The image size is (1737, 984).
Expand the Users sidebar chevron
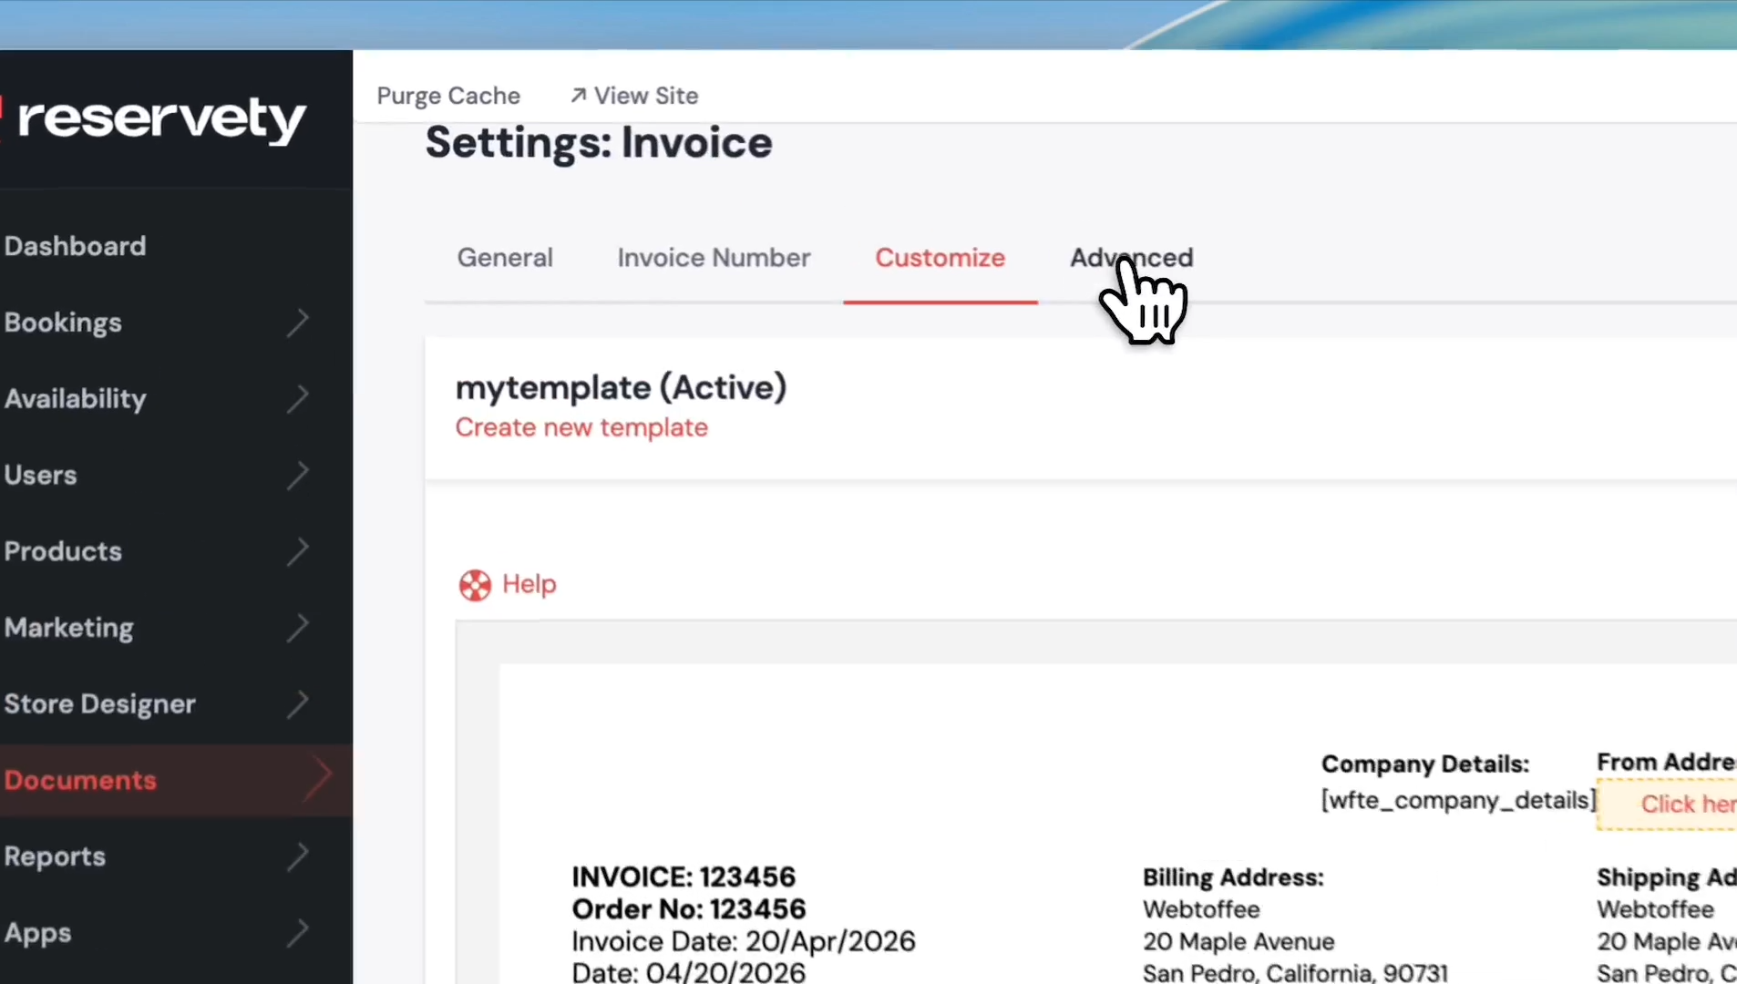(298, 475)
